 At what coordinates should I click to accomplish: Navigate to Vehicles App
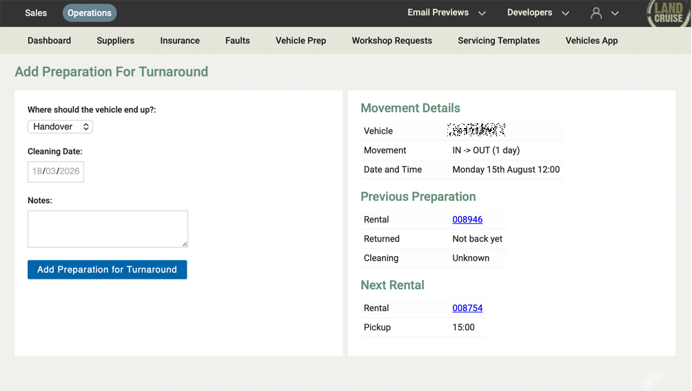pos(591,41)
